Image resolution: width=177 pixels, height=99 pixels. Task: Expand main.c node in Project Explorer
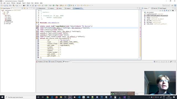(x=4, y=15)
